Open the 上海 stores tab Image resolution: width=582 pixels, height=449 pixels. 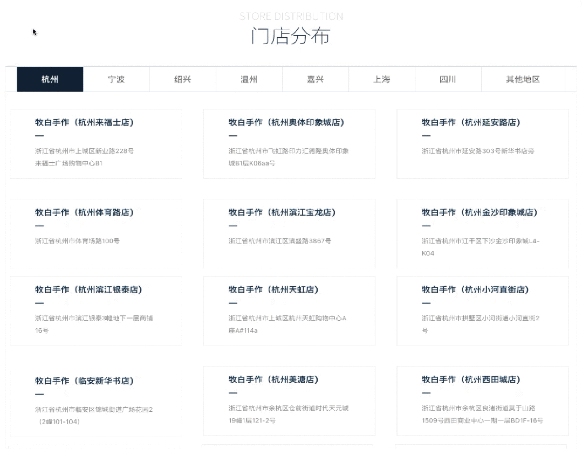coord(382,79)
